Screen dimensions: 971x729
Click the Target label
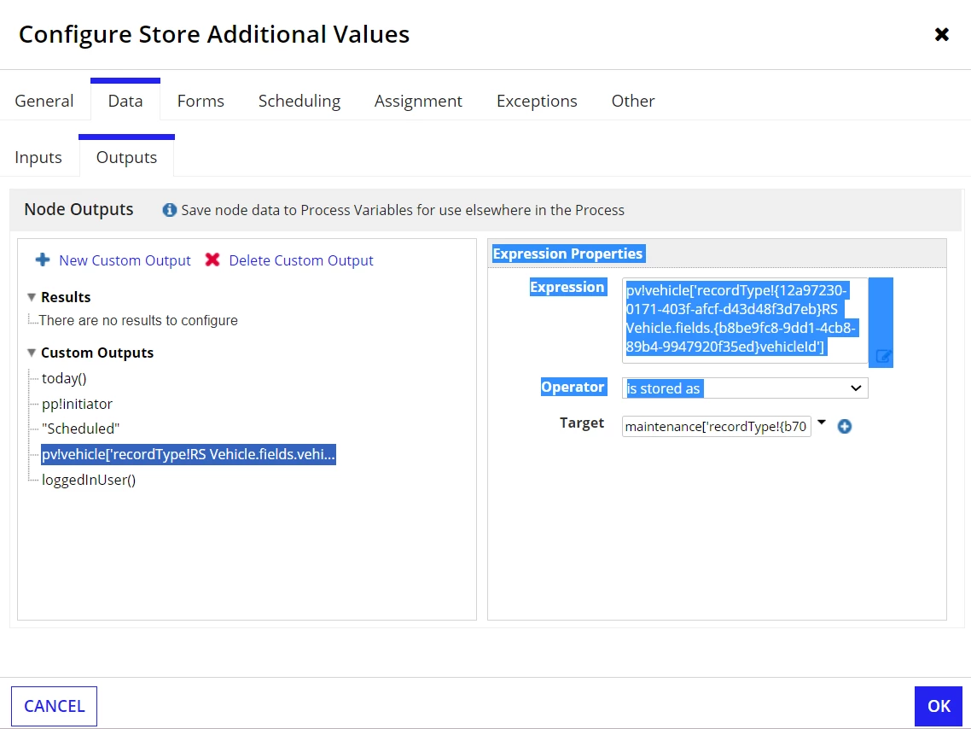(581, 423)
